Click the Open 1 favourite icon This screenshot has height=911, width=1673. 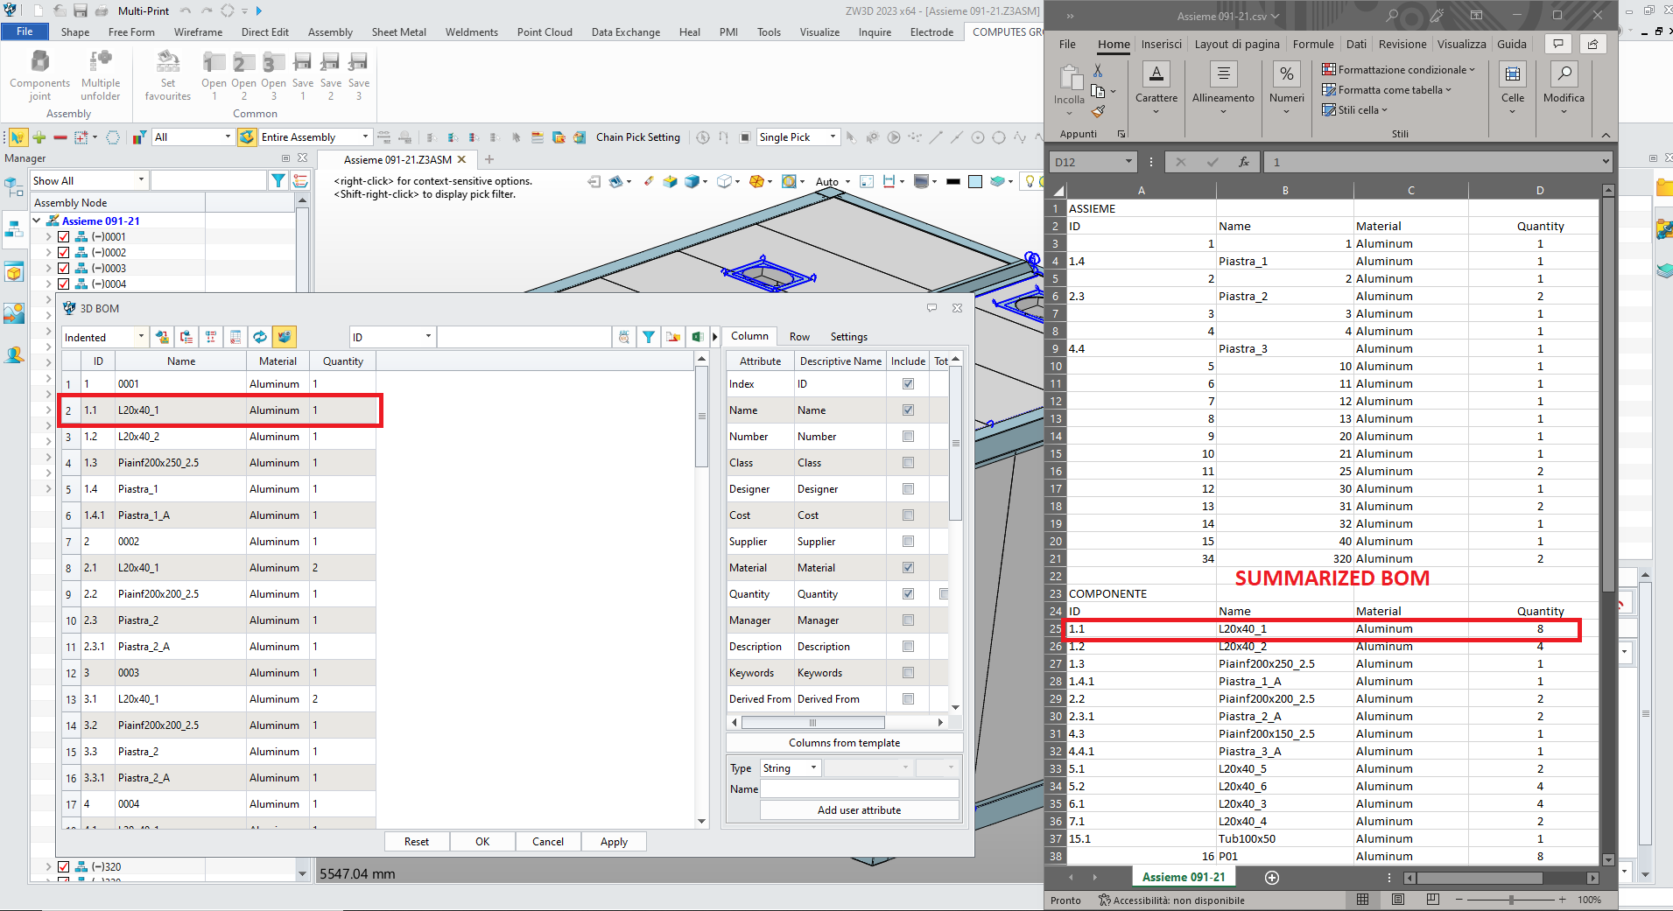click(x=214, y=61)
